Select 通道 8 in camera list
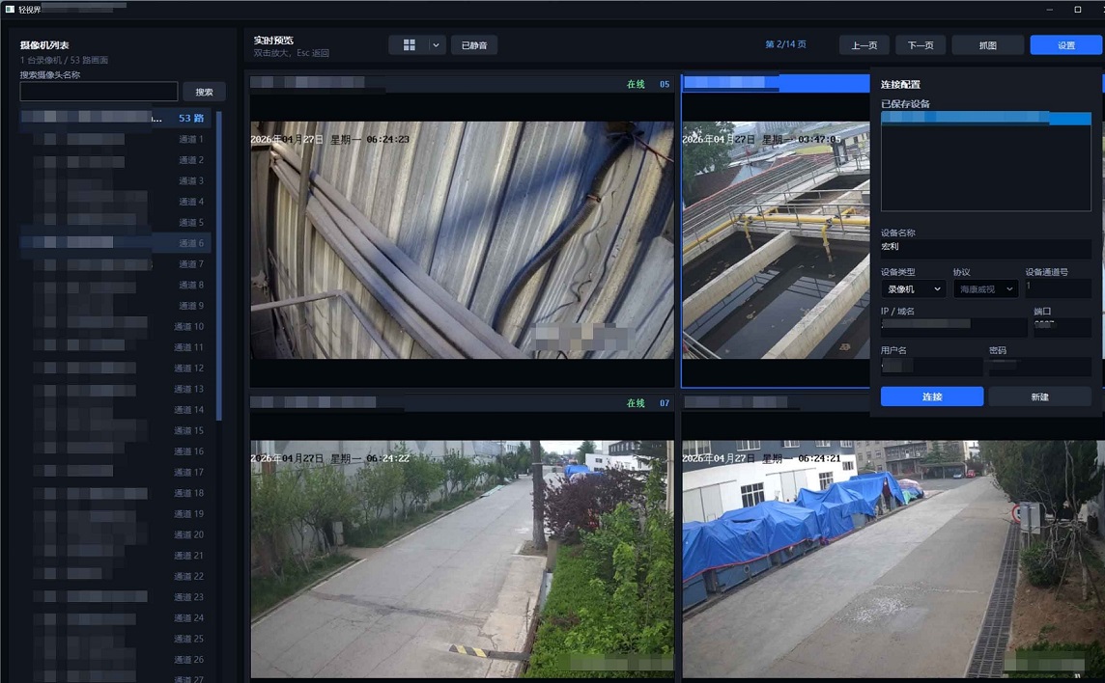Image resolution: width=1105 pixels, height=683 pixels. (x=116, y=285)
